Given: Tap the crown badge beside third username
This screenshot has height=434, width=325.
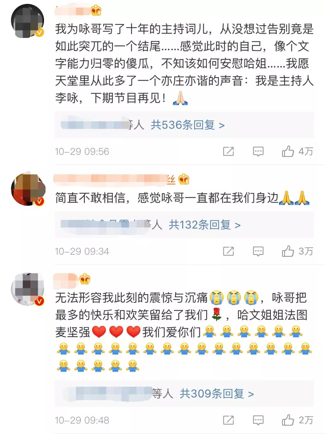Looking at the screenshot, I should pos(85,279).
